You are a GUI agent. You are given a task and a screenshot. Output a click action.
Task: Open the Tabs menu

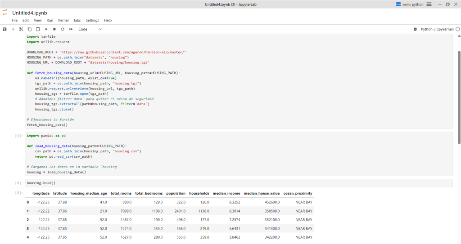77,20
